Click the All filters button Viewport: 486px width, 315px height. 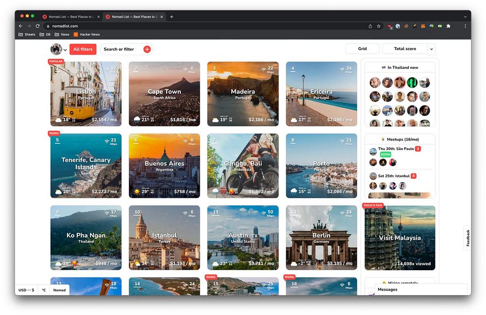coord(83,49)
